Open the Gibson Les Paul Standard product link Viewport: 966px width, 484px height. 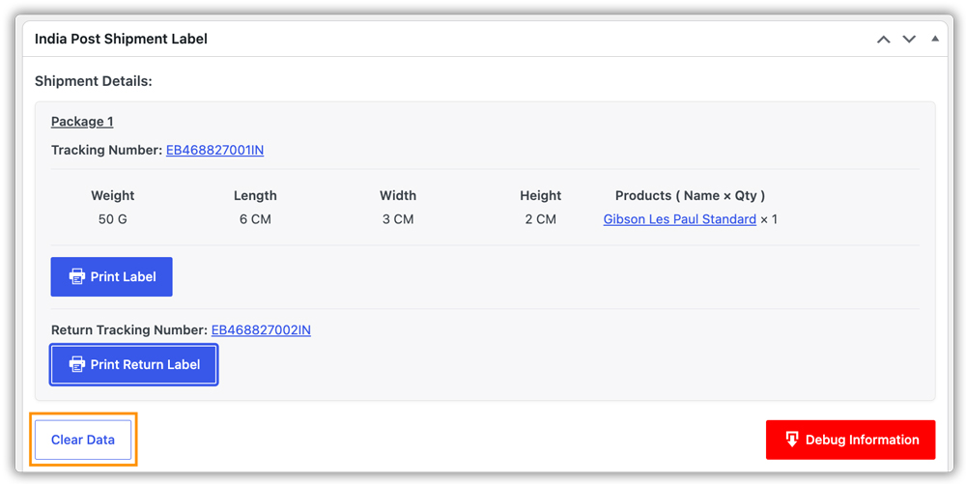pos(679,219)
